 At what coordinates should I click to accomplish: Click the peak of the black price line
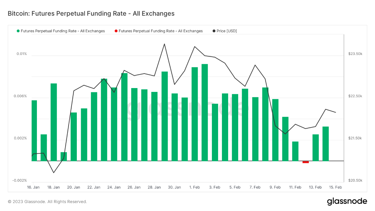tap(164, 44)
